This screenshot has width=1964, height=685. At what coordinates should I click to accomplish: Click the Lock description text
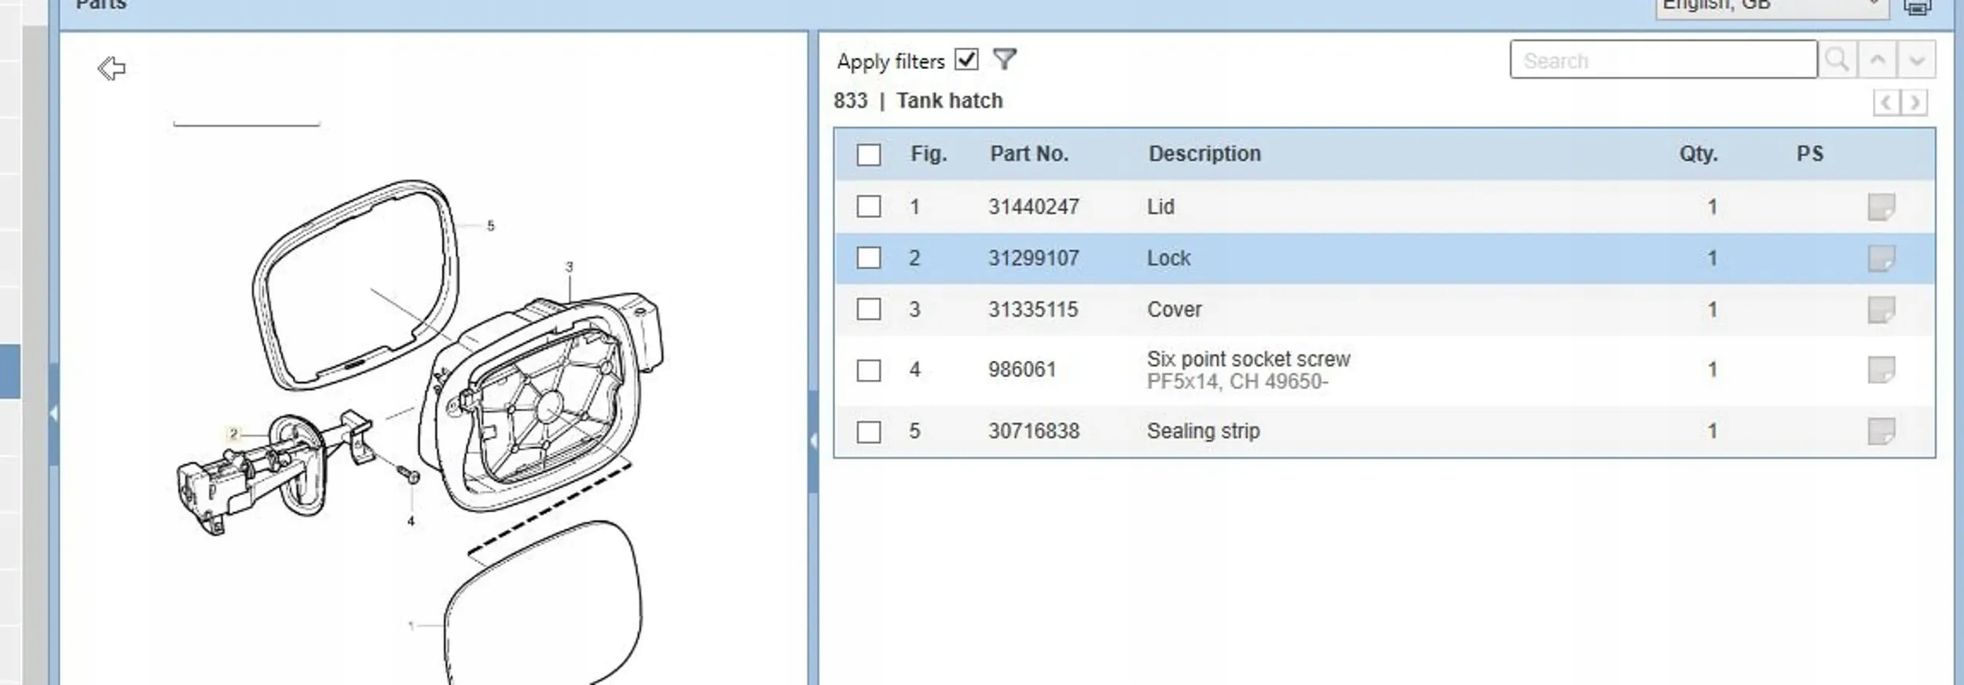click(x=1169, y=258)
